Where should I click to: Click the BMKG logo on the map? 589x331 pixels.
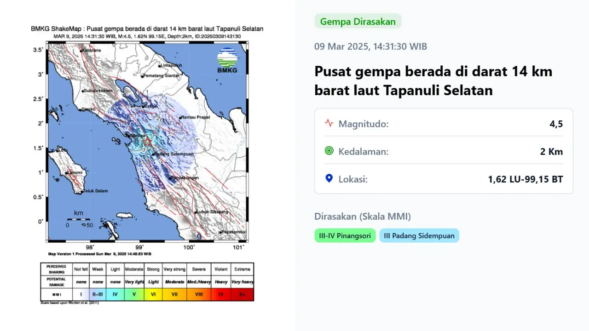(x=226, y=60)
